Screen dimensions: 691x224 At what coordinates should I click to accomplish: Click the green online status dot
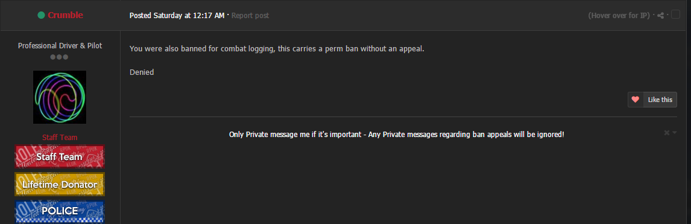click(41, 16)
